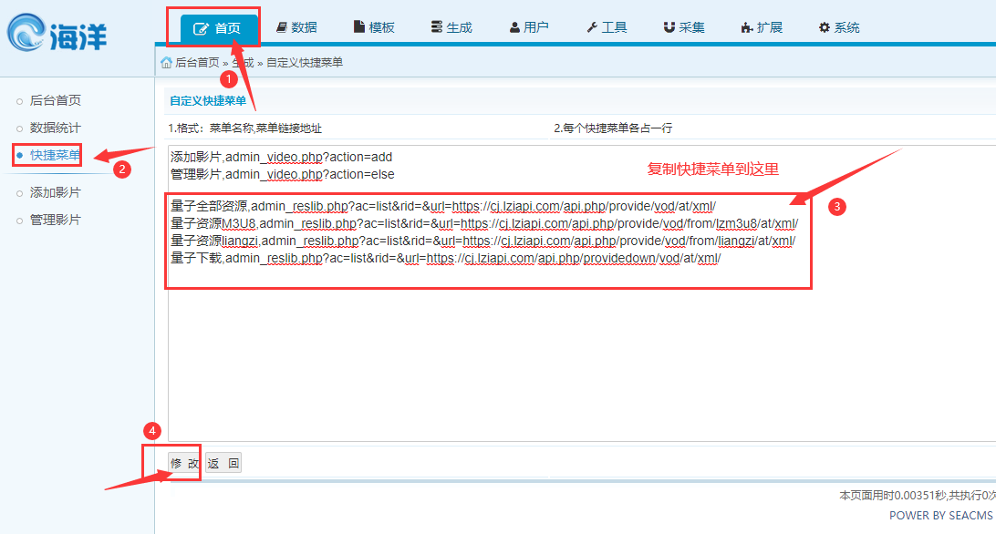Click the 海洋 wave logo icon
996x534 pixels.
[26, 32]
